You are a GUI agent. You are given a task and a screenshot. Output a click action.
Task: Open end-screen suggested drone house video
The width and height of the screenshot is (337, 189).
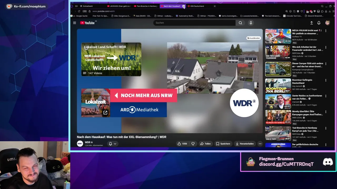[213, 68]
